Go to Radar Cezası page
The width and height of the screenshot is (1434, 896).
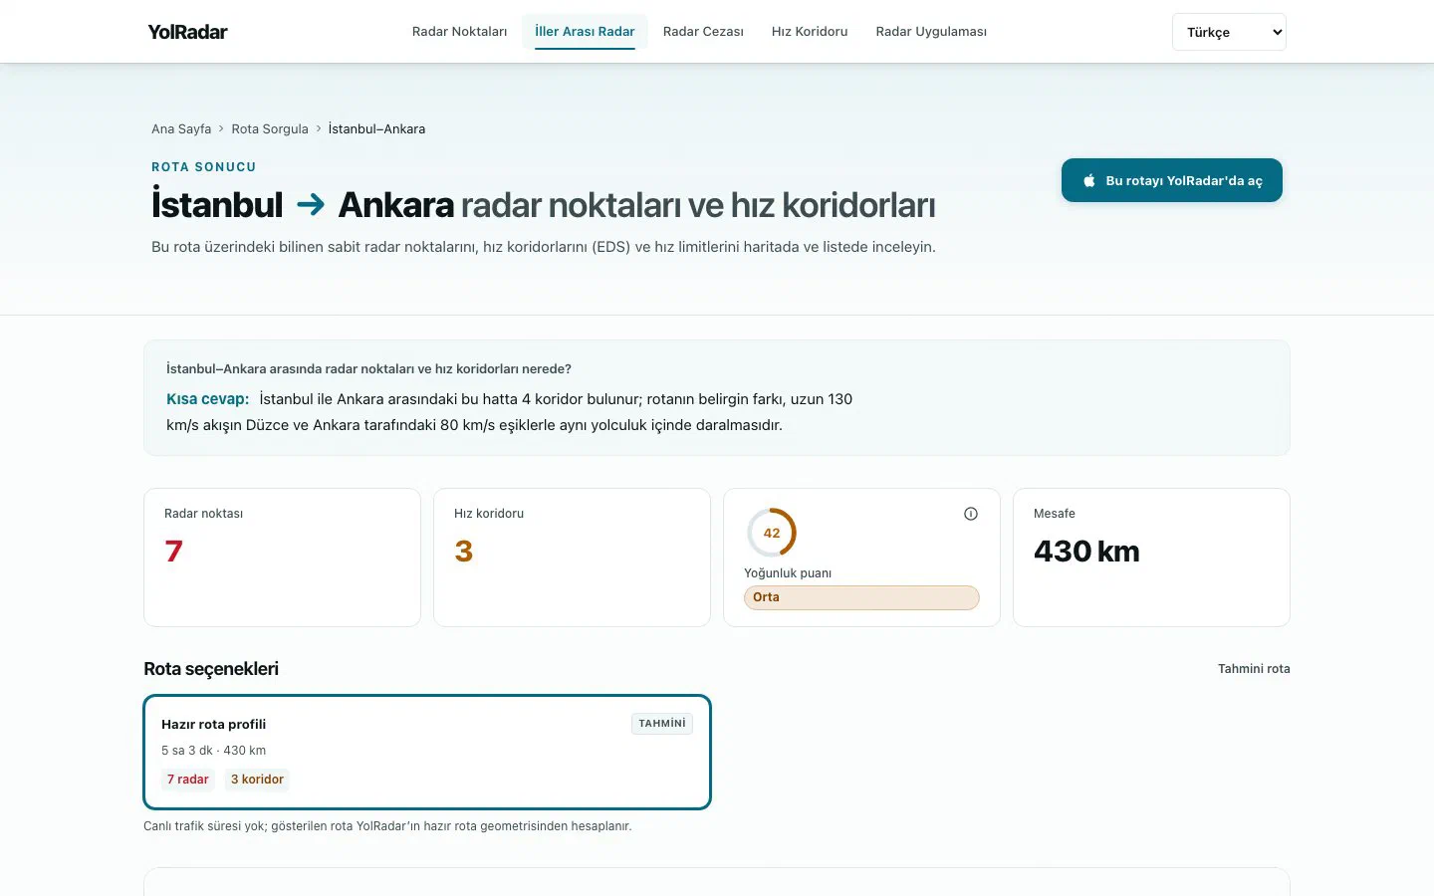(x=703, y=32)
